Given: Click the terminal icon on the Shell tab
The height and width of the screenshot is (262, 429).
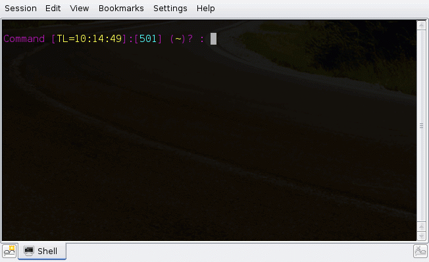Looking at the screenshot, I should (29, 251).
